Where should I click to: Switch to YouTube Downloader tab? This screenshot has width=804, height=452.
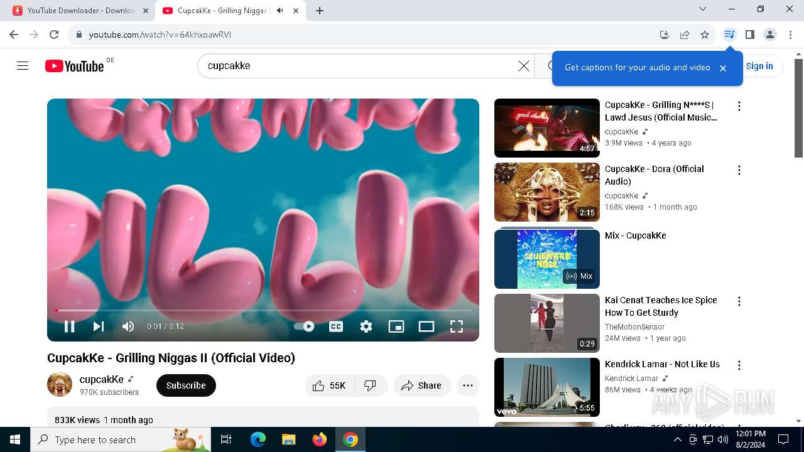[81, 11]
